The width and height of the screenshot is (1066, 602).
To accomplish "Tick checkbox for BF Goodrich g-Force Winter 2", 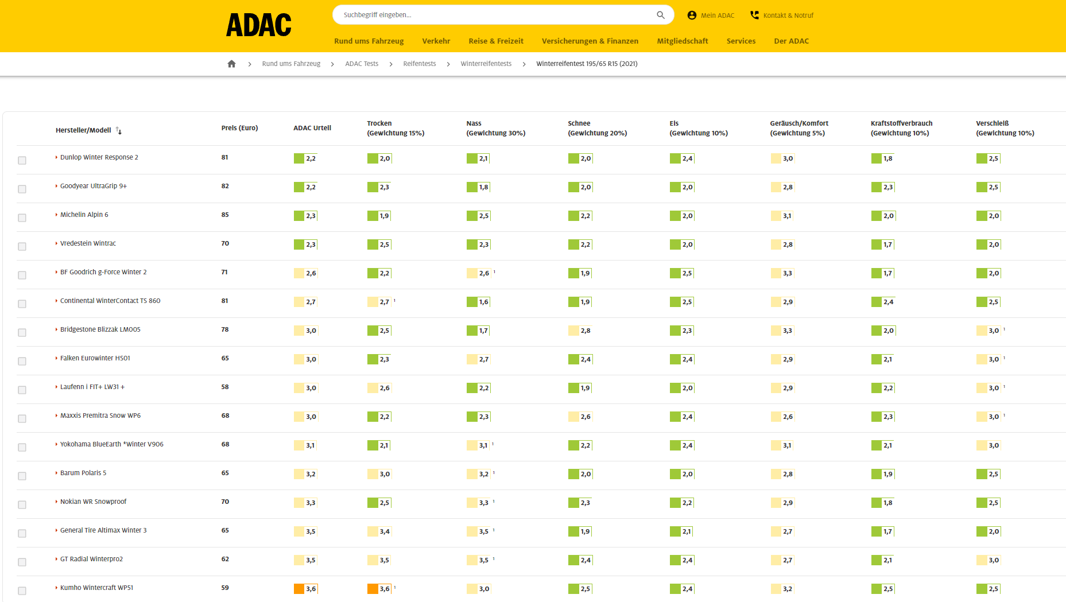I will 22,275.
